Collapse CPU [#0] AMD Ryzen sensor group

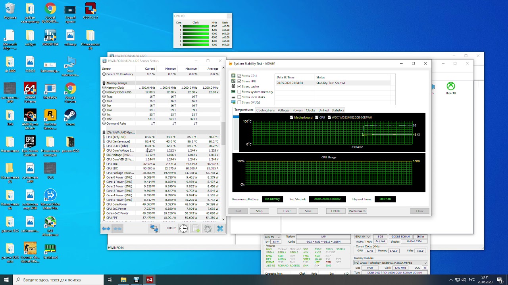click(104, 133)
